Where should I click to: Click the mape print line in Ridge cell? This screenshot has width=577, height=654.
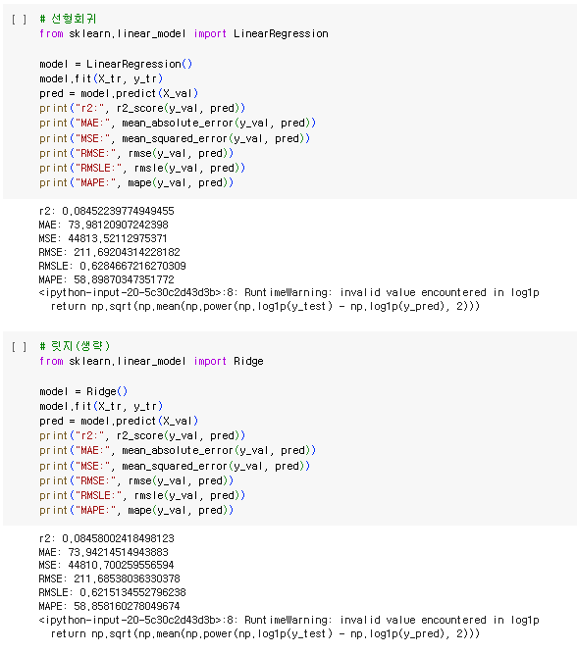136,510
